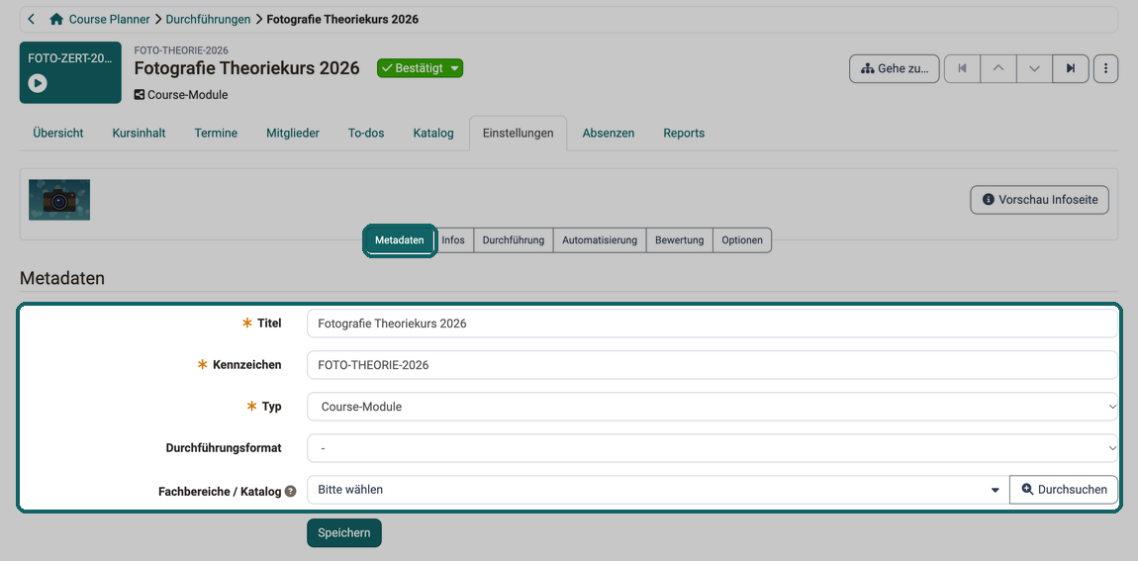The image size is (1138, 561).
Task: Open the Bestätigt status dropdown
Action: coord(420,68)
